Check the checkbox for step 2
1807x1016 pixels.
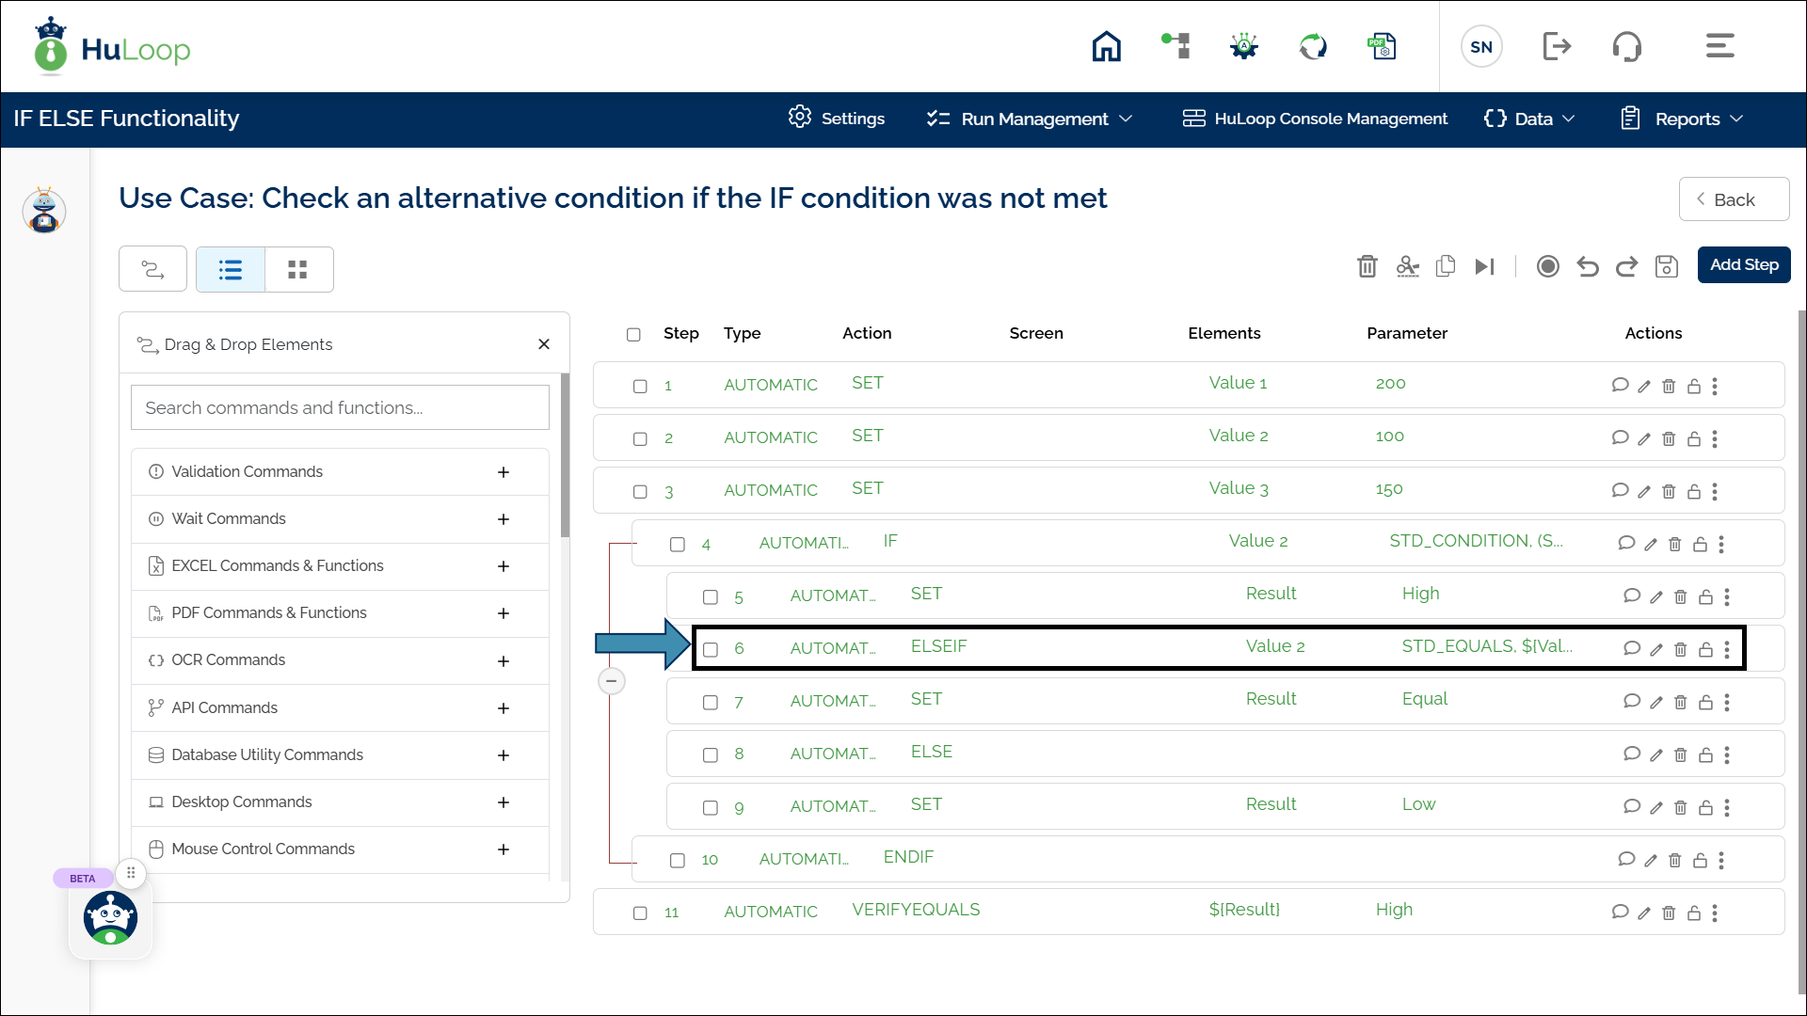(640, 438)
